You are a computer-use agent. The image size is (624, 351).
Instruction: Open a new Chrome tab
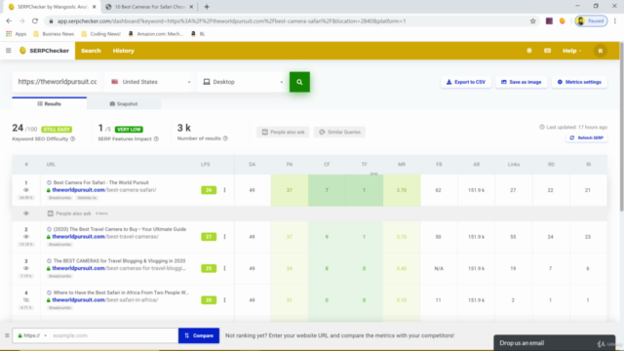click(207, 7)
